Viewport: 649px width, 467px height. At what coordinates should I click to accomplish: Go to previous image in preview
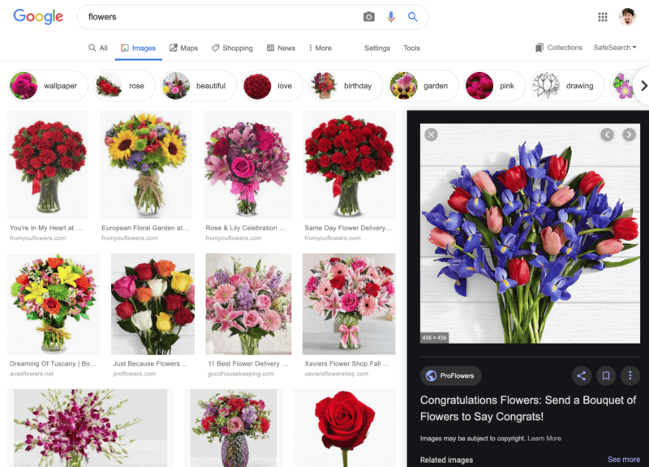pos(607,135)
